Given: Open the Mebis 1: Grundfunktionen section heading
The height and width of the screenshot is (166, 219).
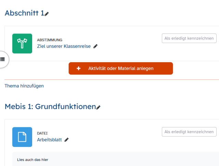Looking at the screenshot, I should [x=50, y=107].
